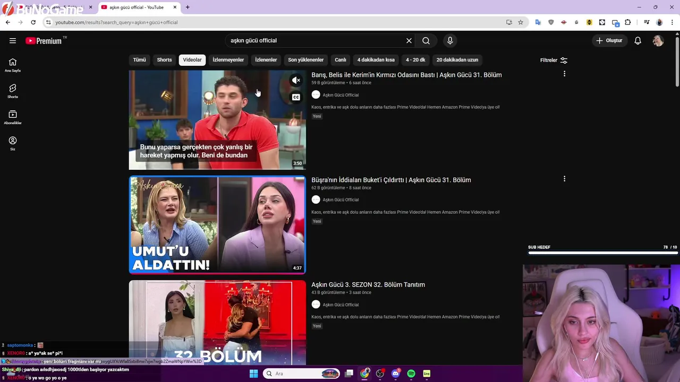This screenshot has height=382, width=680.
Task: Reload the page in the browser
Action: [x=33, y=22]
